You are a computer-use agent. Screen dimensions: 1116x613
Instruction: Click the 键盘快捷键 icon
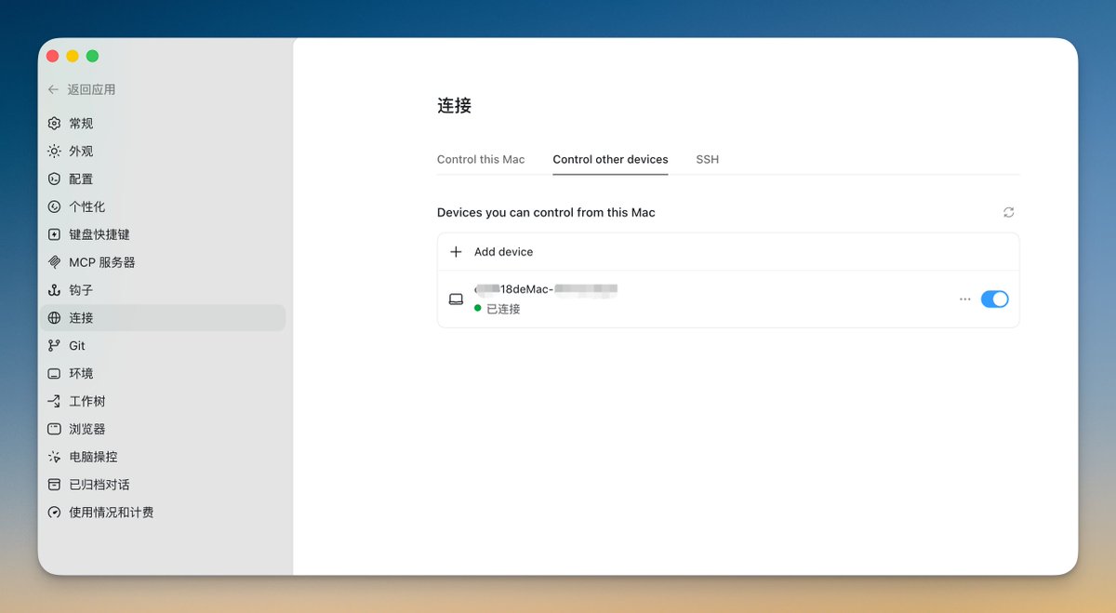point(54,234)
